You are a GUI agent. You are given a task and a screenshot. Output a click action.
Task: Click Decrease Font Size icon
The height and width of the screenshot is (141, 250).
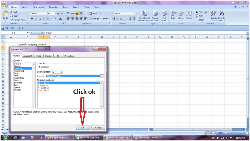coord(62,14)
